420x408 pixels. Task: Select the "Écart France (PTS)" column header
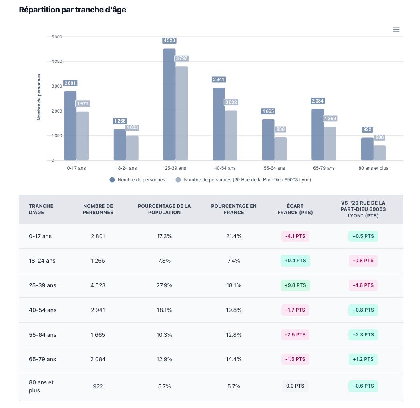[x=295, y=209]
